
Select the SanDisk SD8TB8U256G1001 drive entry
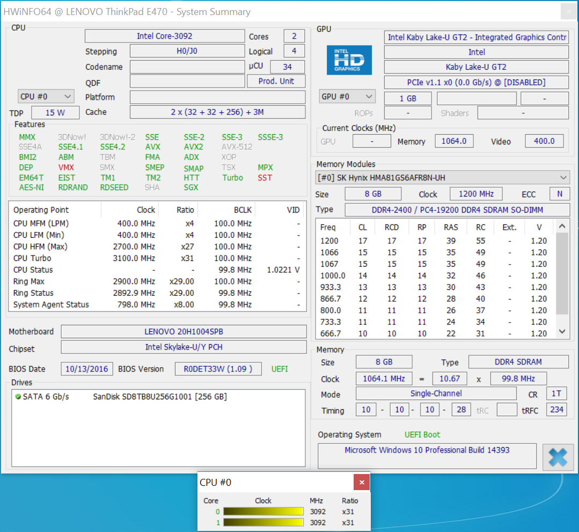pos(160,396)
